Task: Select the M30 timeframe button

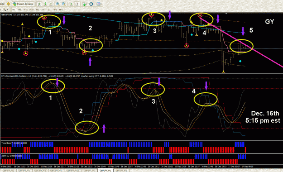Action: pyautogui.click(x=31, y=10)
